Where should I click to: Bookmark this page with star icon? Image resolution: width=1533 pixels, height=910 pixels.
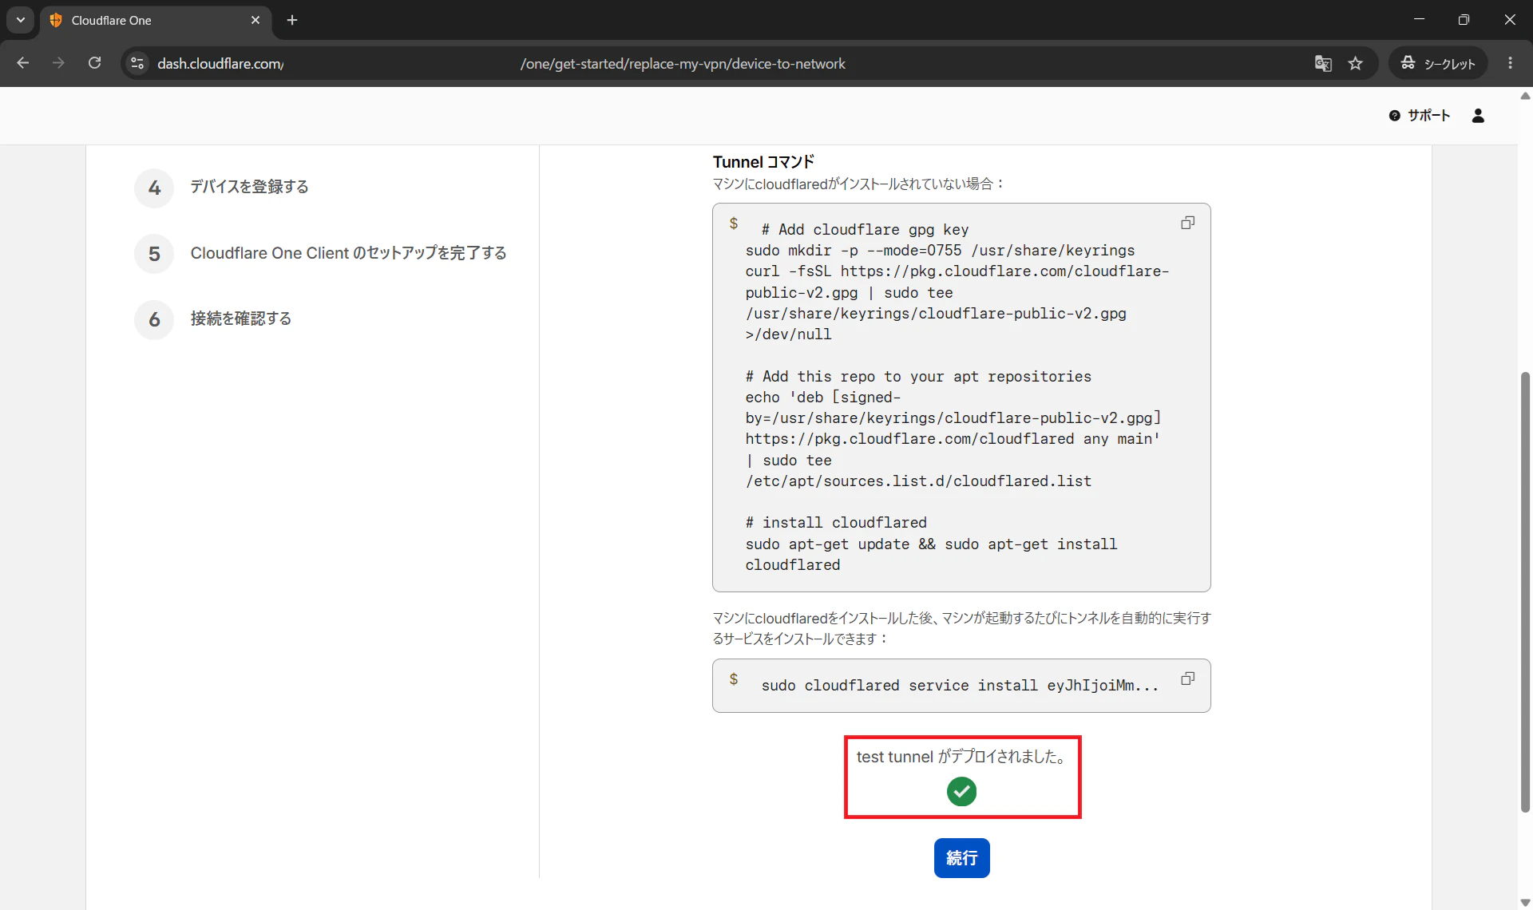coord(1356,63)
